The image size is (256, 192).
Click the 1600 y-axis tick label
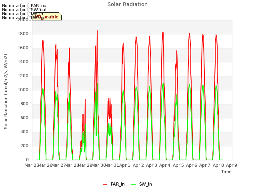pos(23,48)
